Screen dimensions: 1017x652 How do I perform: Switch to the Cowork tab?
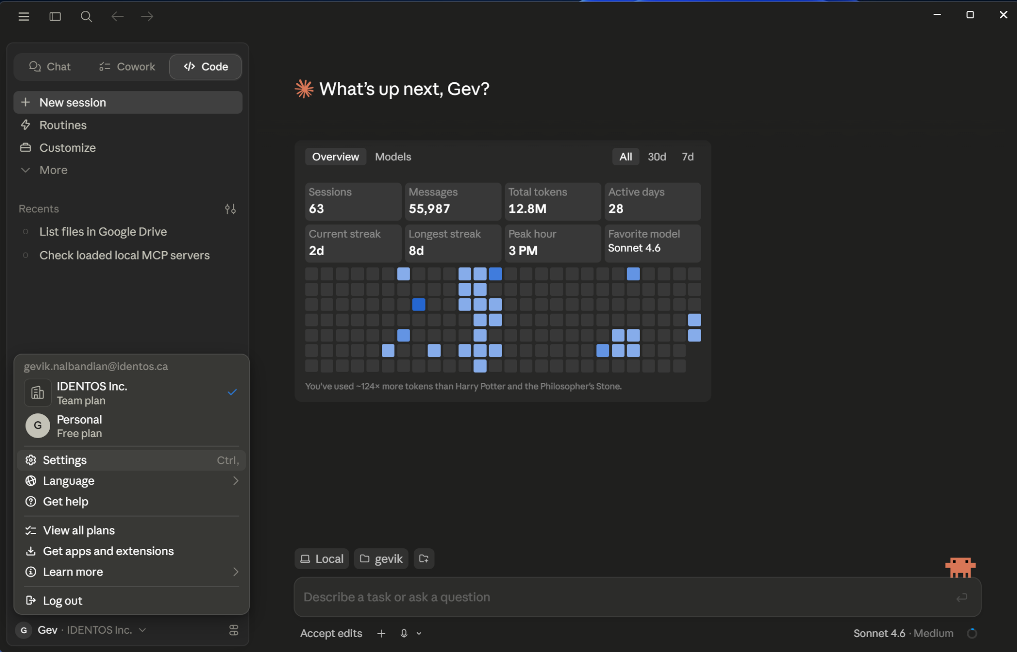click(x=127, y=66)
